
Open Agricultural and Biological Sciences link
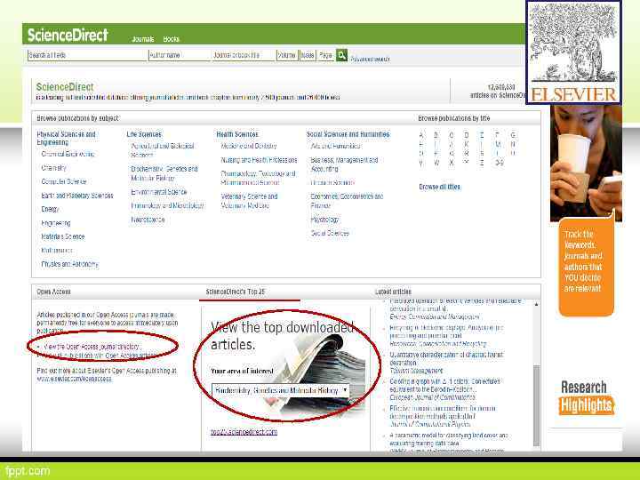pos(163,150)
